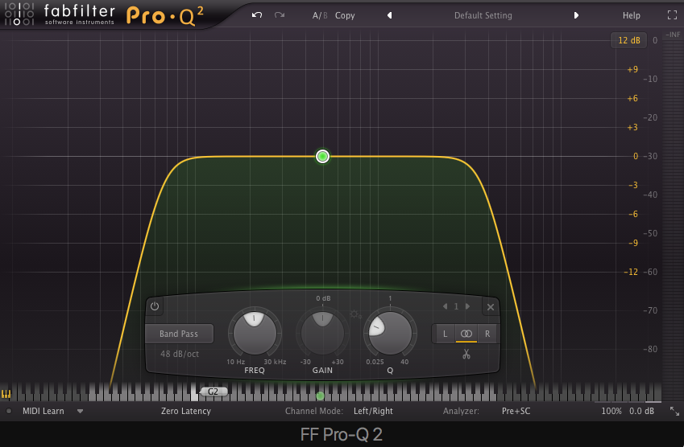Open the 12 dB display range selector
This screenshot has height=447, width=684.
[x=628, y=40]
